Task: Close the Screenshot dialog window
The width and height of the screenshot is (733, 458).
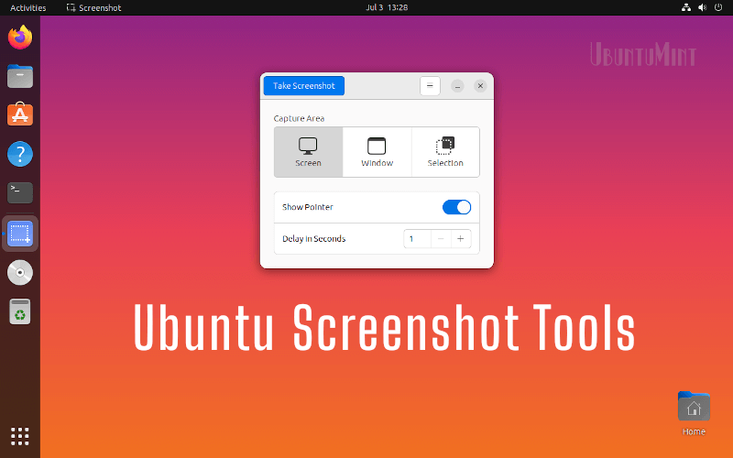Action: (480, 86)
